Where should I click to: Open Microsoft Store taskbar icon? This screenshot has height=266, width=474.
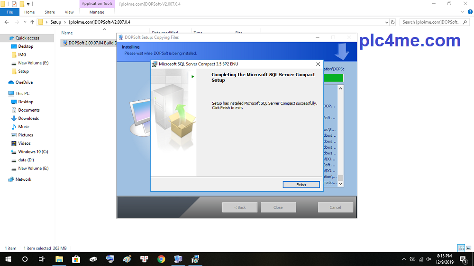pyautogui.click(x=76, y=259)
